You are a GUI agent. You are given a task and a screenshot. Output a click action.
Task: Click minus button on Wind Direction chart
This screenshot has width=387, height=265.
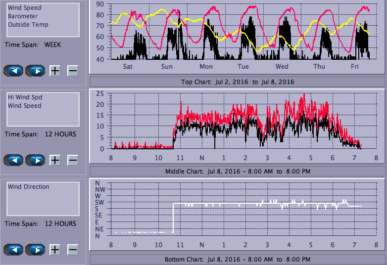73,250
